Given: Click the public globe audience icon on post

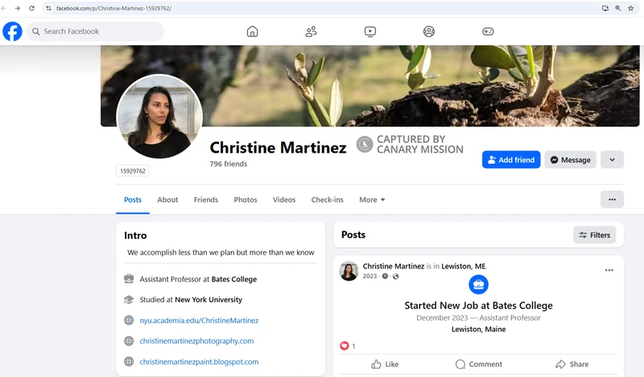Looking at the screenshot, I should [x=395, y=276].
